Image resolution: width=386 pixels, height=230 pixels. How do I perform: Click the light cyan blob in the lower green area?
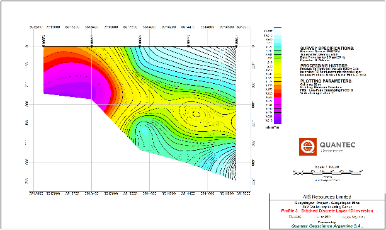144,132
